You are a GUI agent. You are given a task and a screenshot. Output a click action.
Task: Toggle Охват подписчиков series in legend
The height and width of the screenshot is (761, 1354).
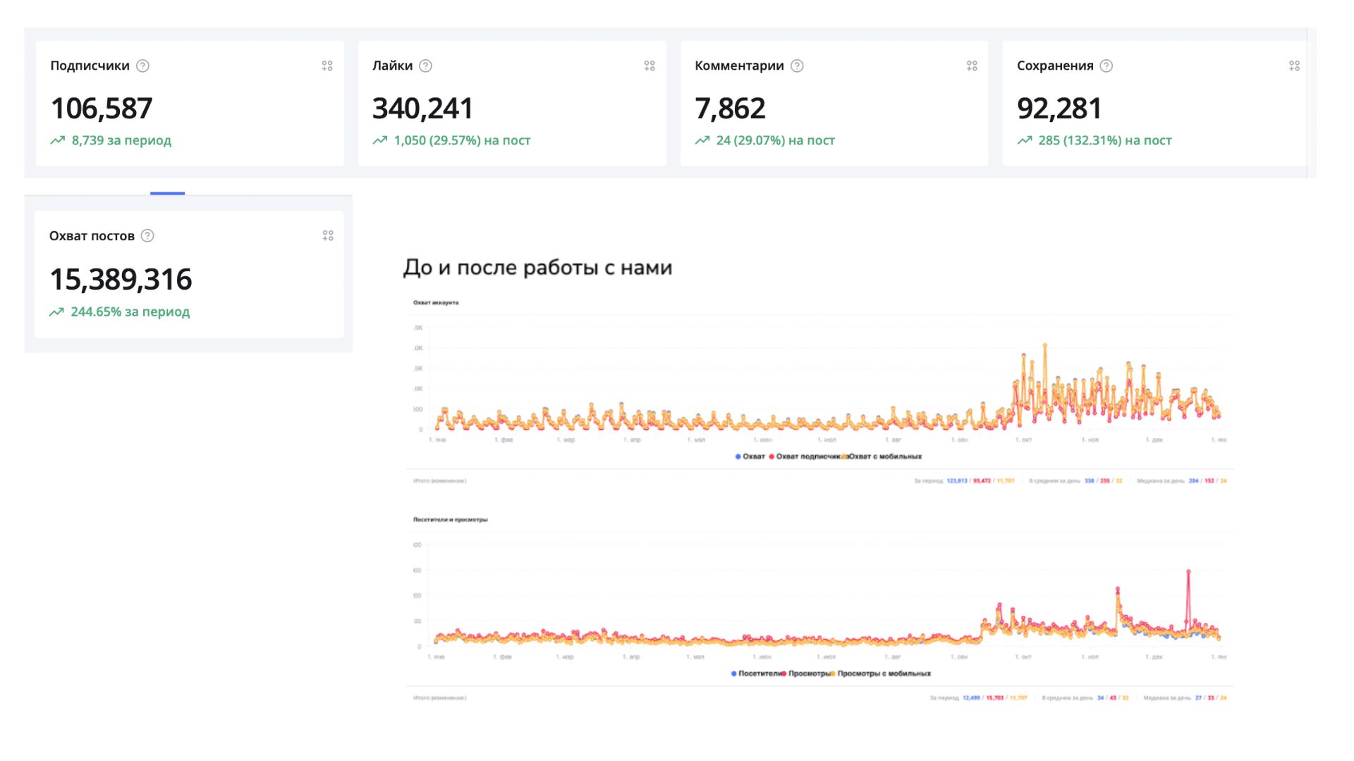point(807,457)
